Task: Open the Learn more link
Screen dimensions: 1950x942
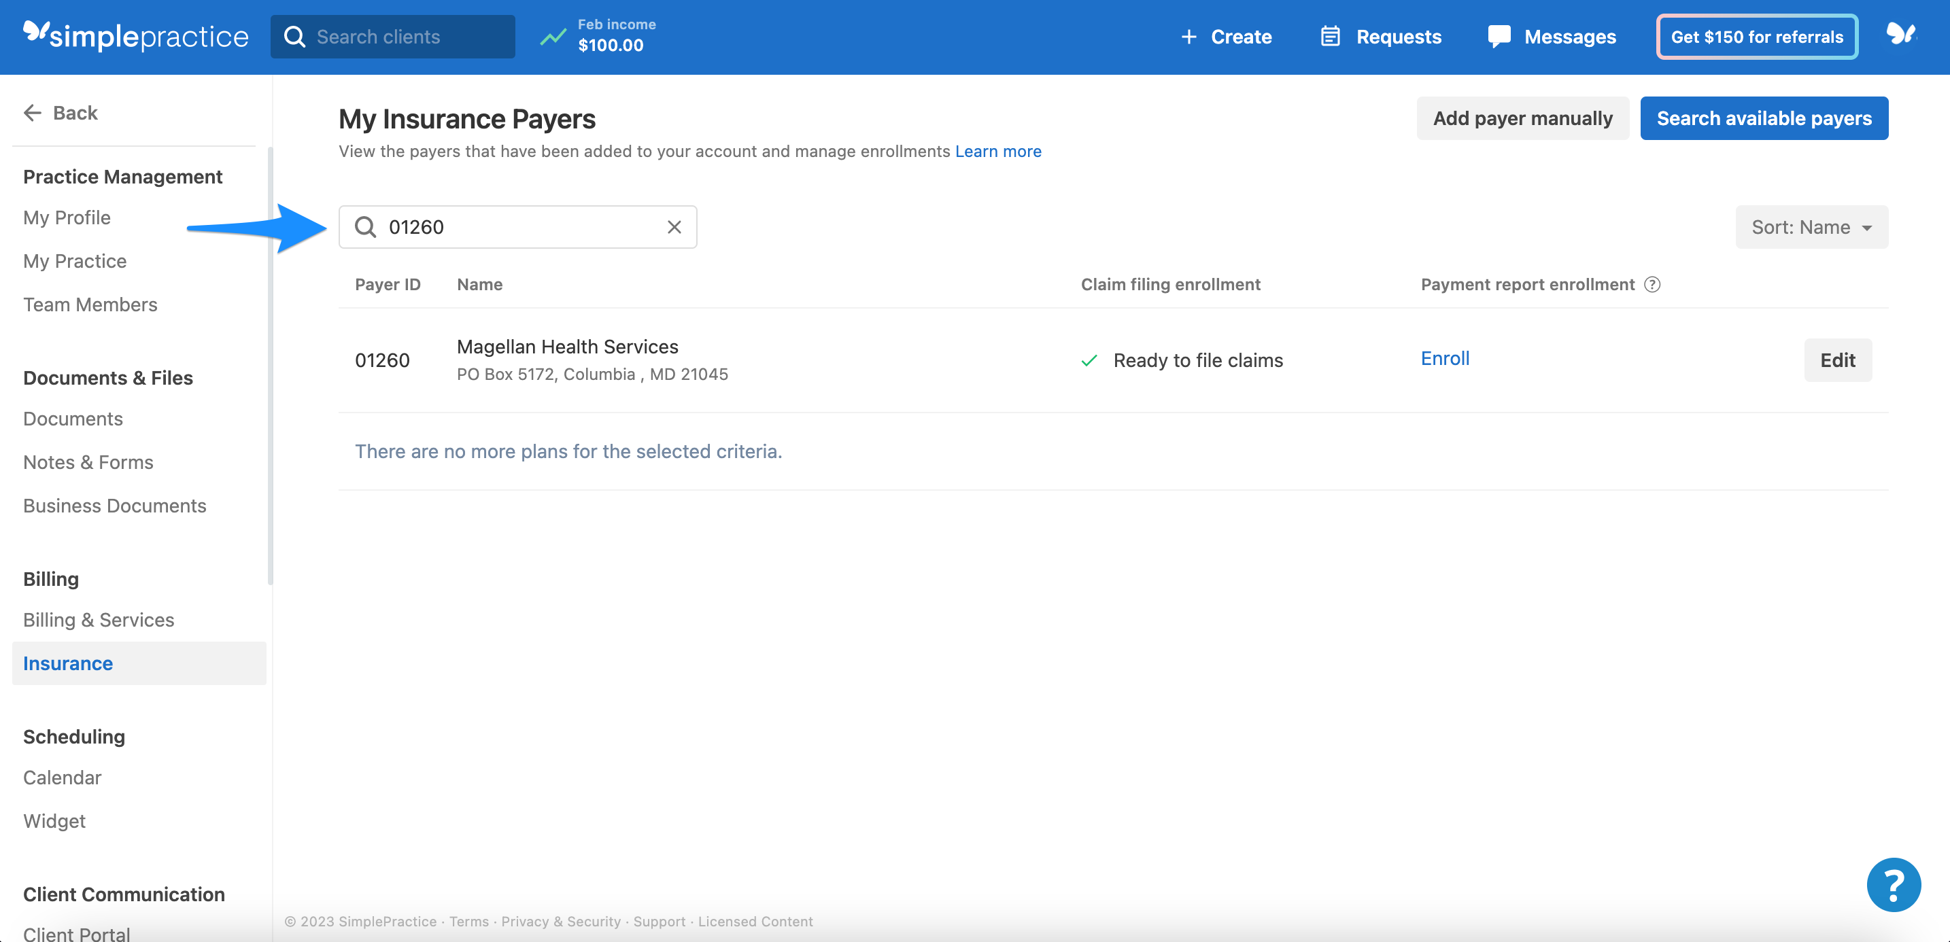Action: pyautogui.click(x=999, y=151)
